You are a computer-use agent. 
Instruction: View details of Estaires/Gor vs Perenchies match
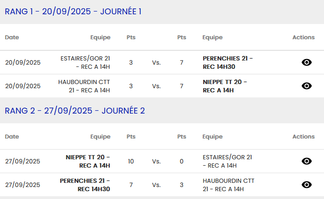point(306,62)
